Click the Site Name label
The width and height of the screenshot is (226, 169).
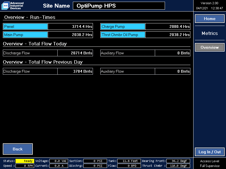(56, 6)
